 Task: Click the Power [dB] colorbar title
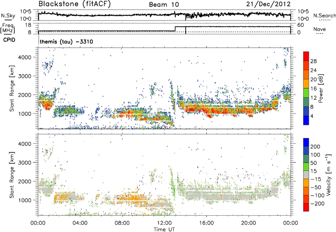321,88
